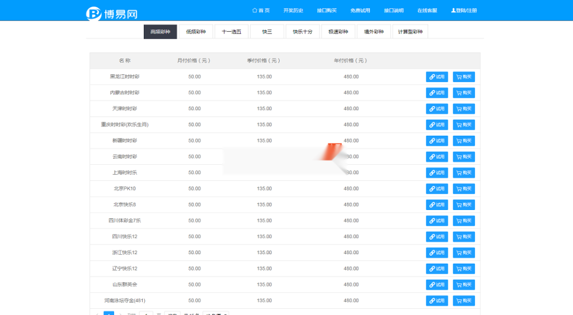This screenshot has width=573, height=315.
Task: Open 在线客服 in the top navigation
Action: pos(427,11)
